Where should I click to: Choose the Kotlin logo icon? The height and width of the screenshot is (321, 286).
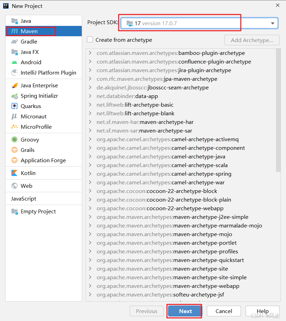[14, 173]
